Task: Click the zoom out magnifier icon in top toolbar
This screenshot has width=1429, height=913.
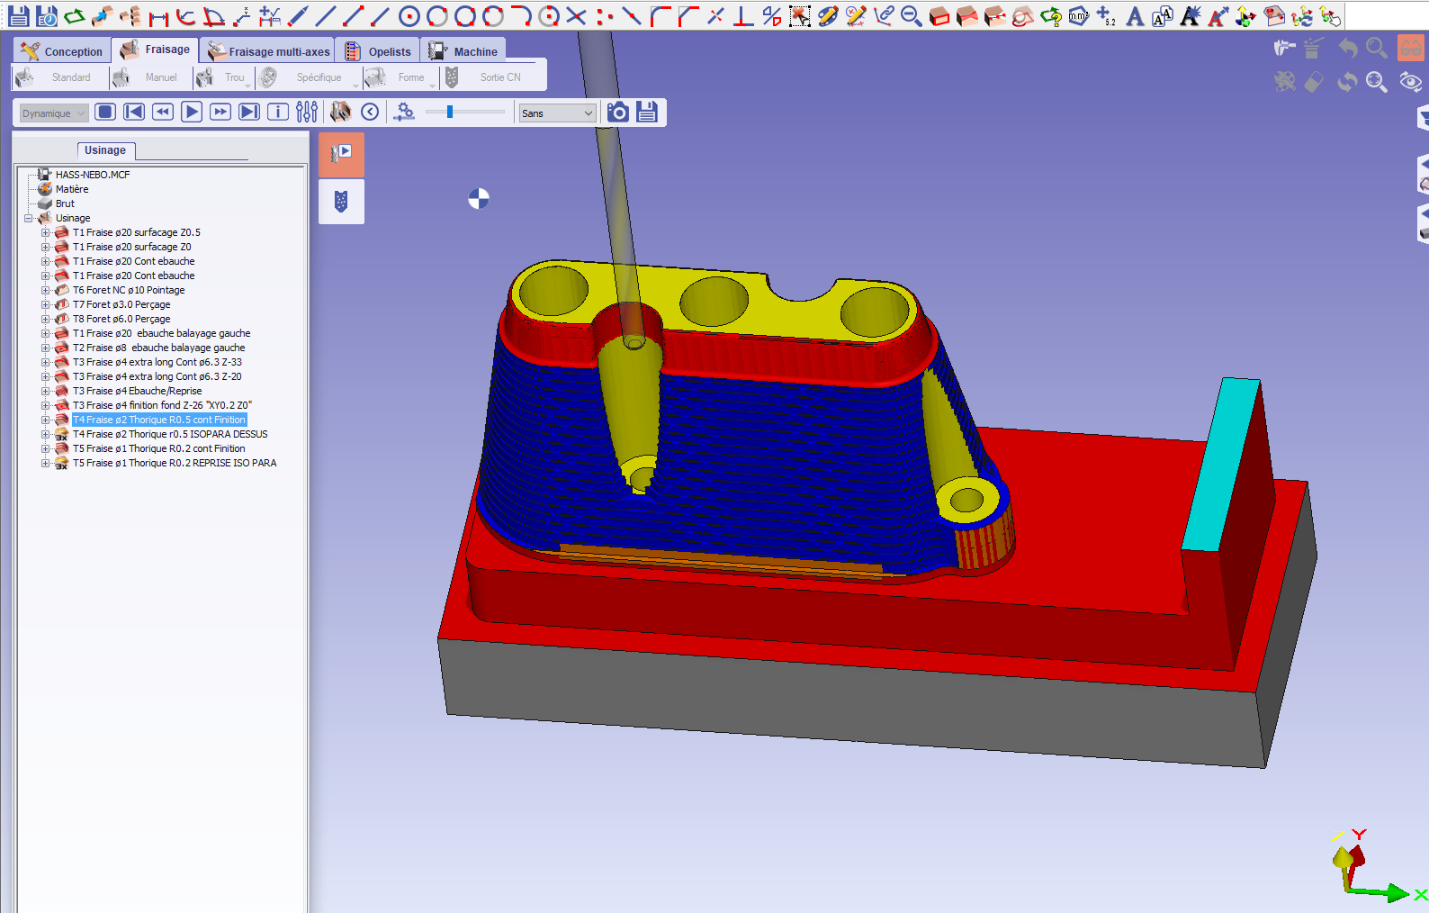Action: (x=911, y=16)
